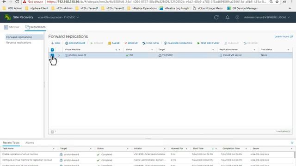Bookmark this page with the star icon
Screen dimensions: 296x166
277,2
